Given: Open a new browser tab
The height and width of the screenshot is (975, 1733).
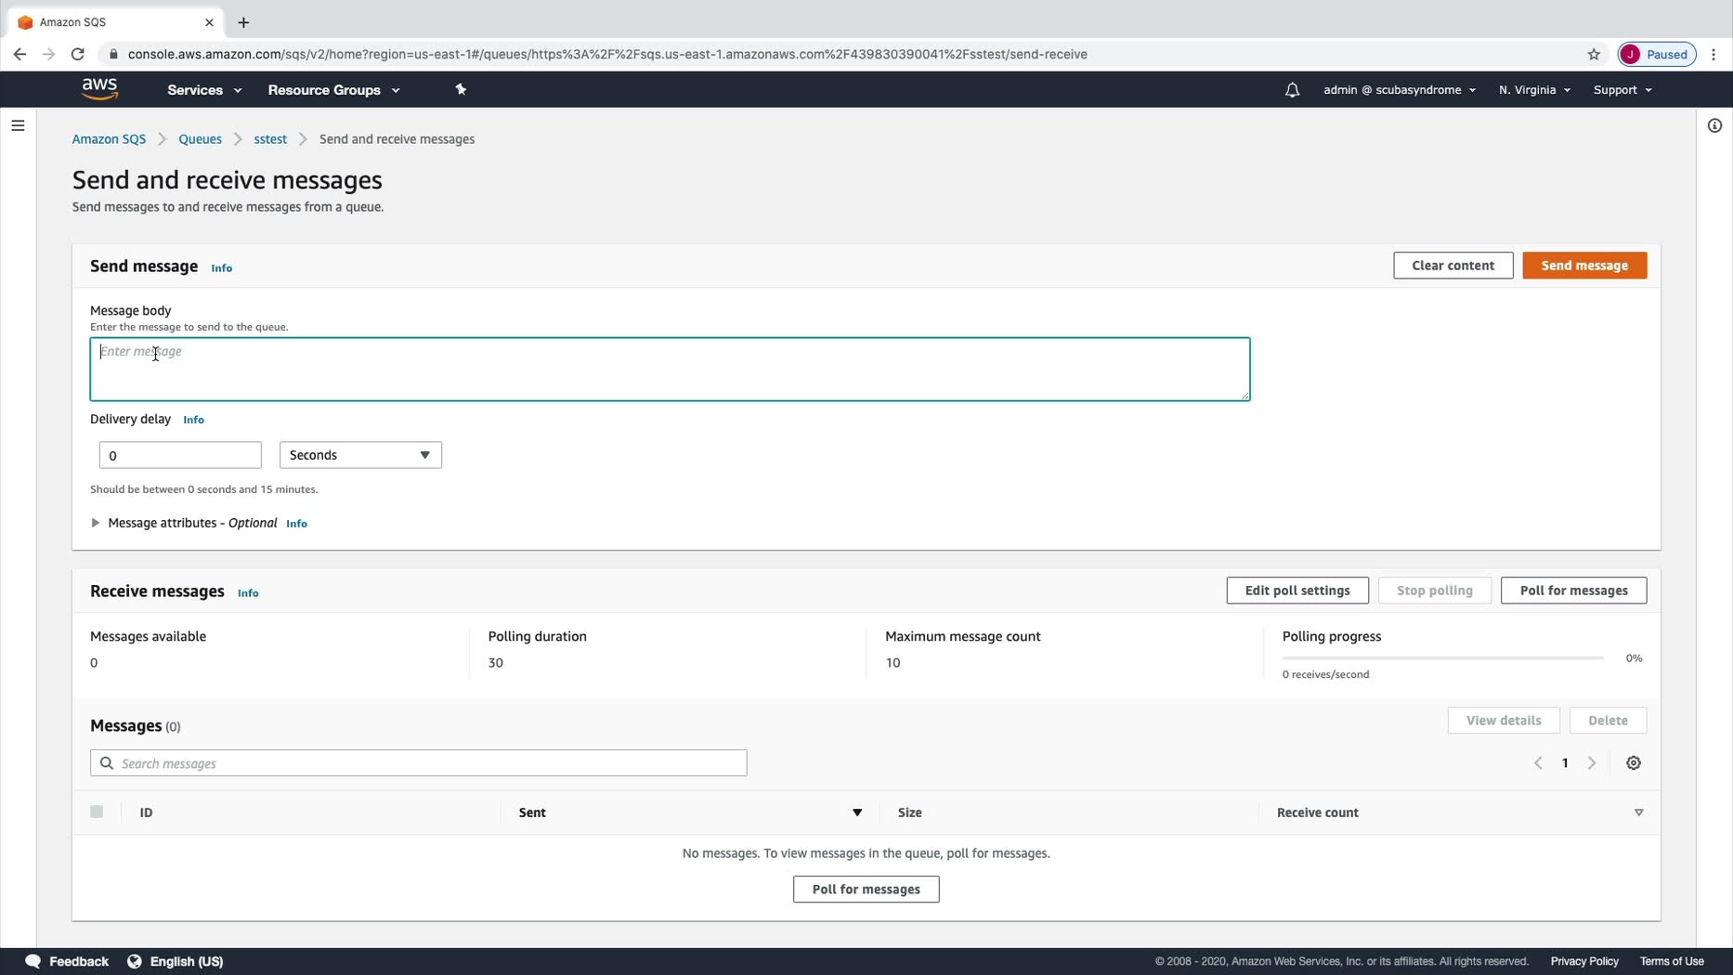Looking at the screenshot, I should point(243,22).
